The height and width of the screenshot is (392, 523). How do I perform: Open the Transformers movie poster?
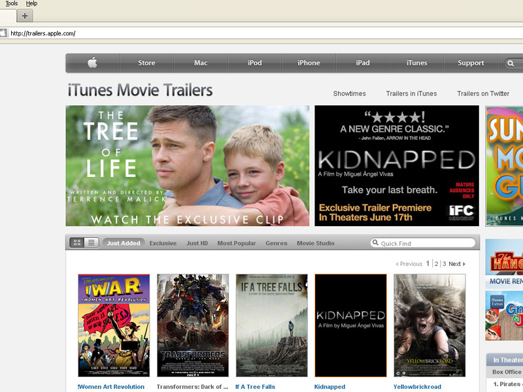point(193,325)
